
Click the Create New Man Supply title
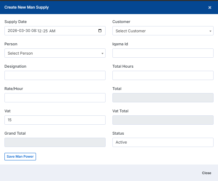(26, 7)
